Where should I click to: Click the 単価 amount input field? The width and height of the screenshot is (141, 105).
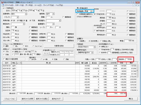point(128,41)
